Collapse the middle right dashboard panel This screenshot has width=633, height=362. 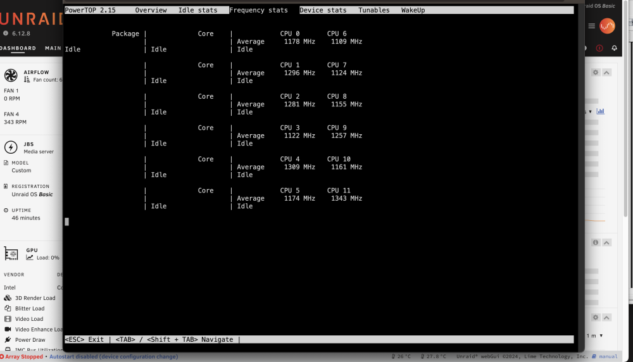[x=606, y=242]
